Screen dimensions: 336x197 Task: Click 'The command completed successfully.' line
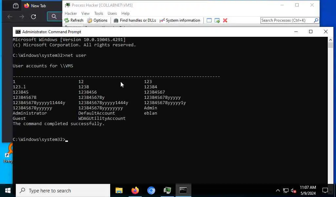[x=58, y=124]
